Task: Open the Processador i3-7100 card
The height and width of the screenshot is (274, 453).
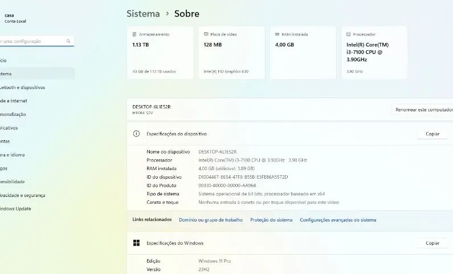Action: pos(374,53)
